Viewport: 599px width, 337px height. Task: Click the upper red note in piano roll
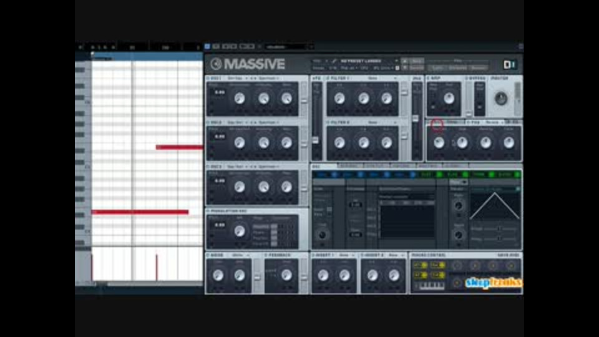pos(179,147)
